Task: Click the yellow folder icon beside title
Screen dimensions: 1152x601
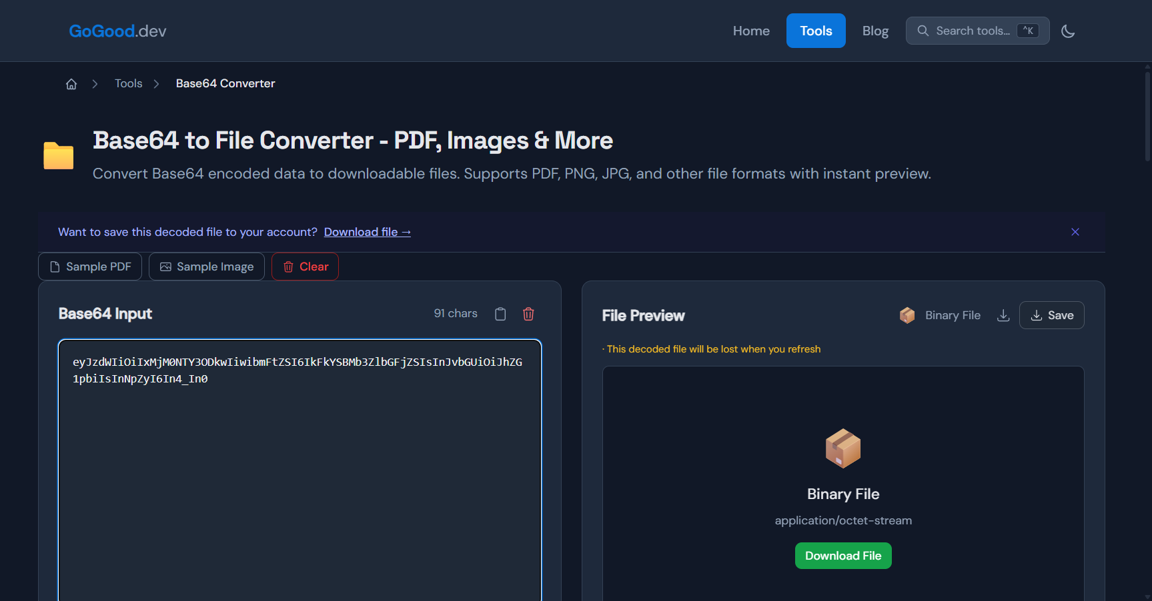Action: pyautogui.click(x=59, y=156)
